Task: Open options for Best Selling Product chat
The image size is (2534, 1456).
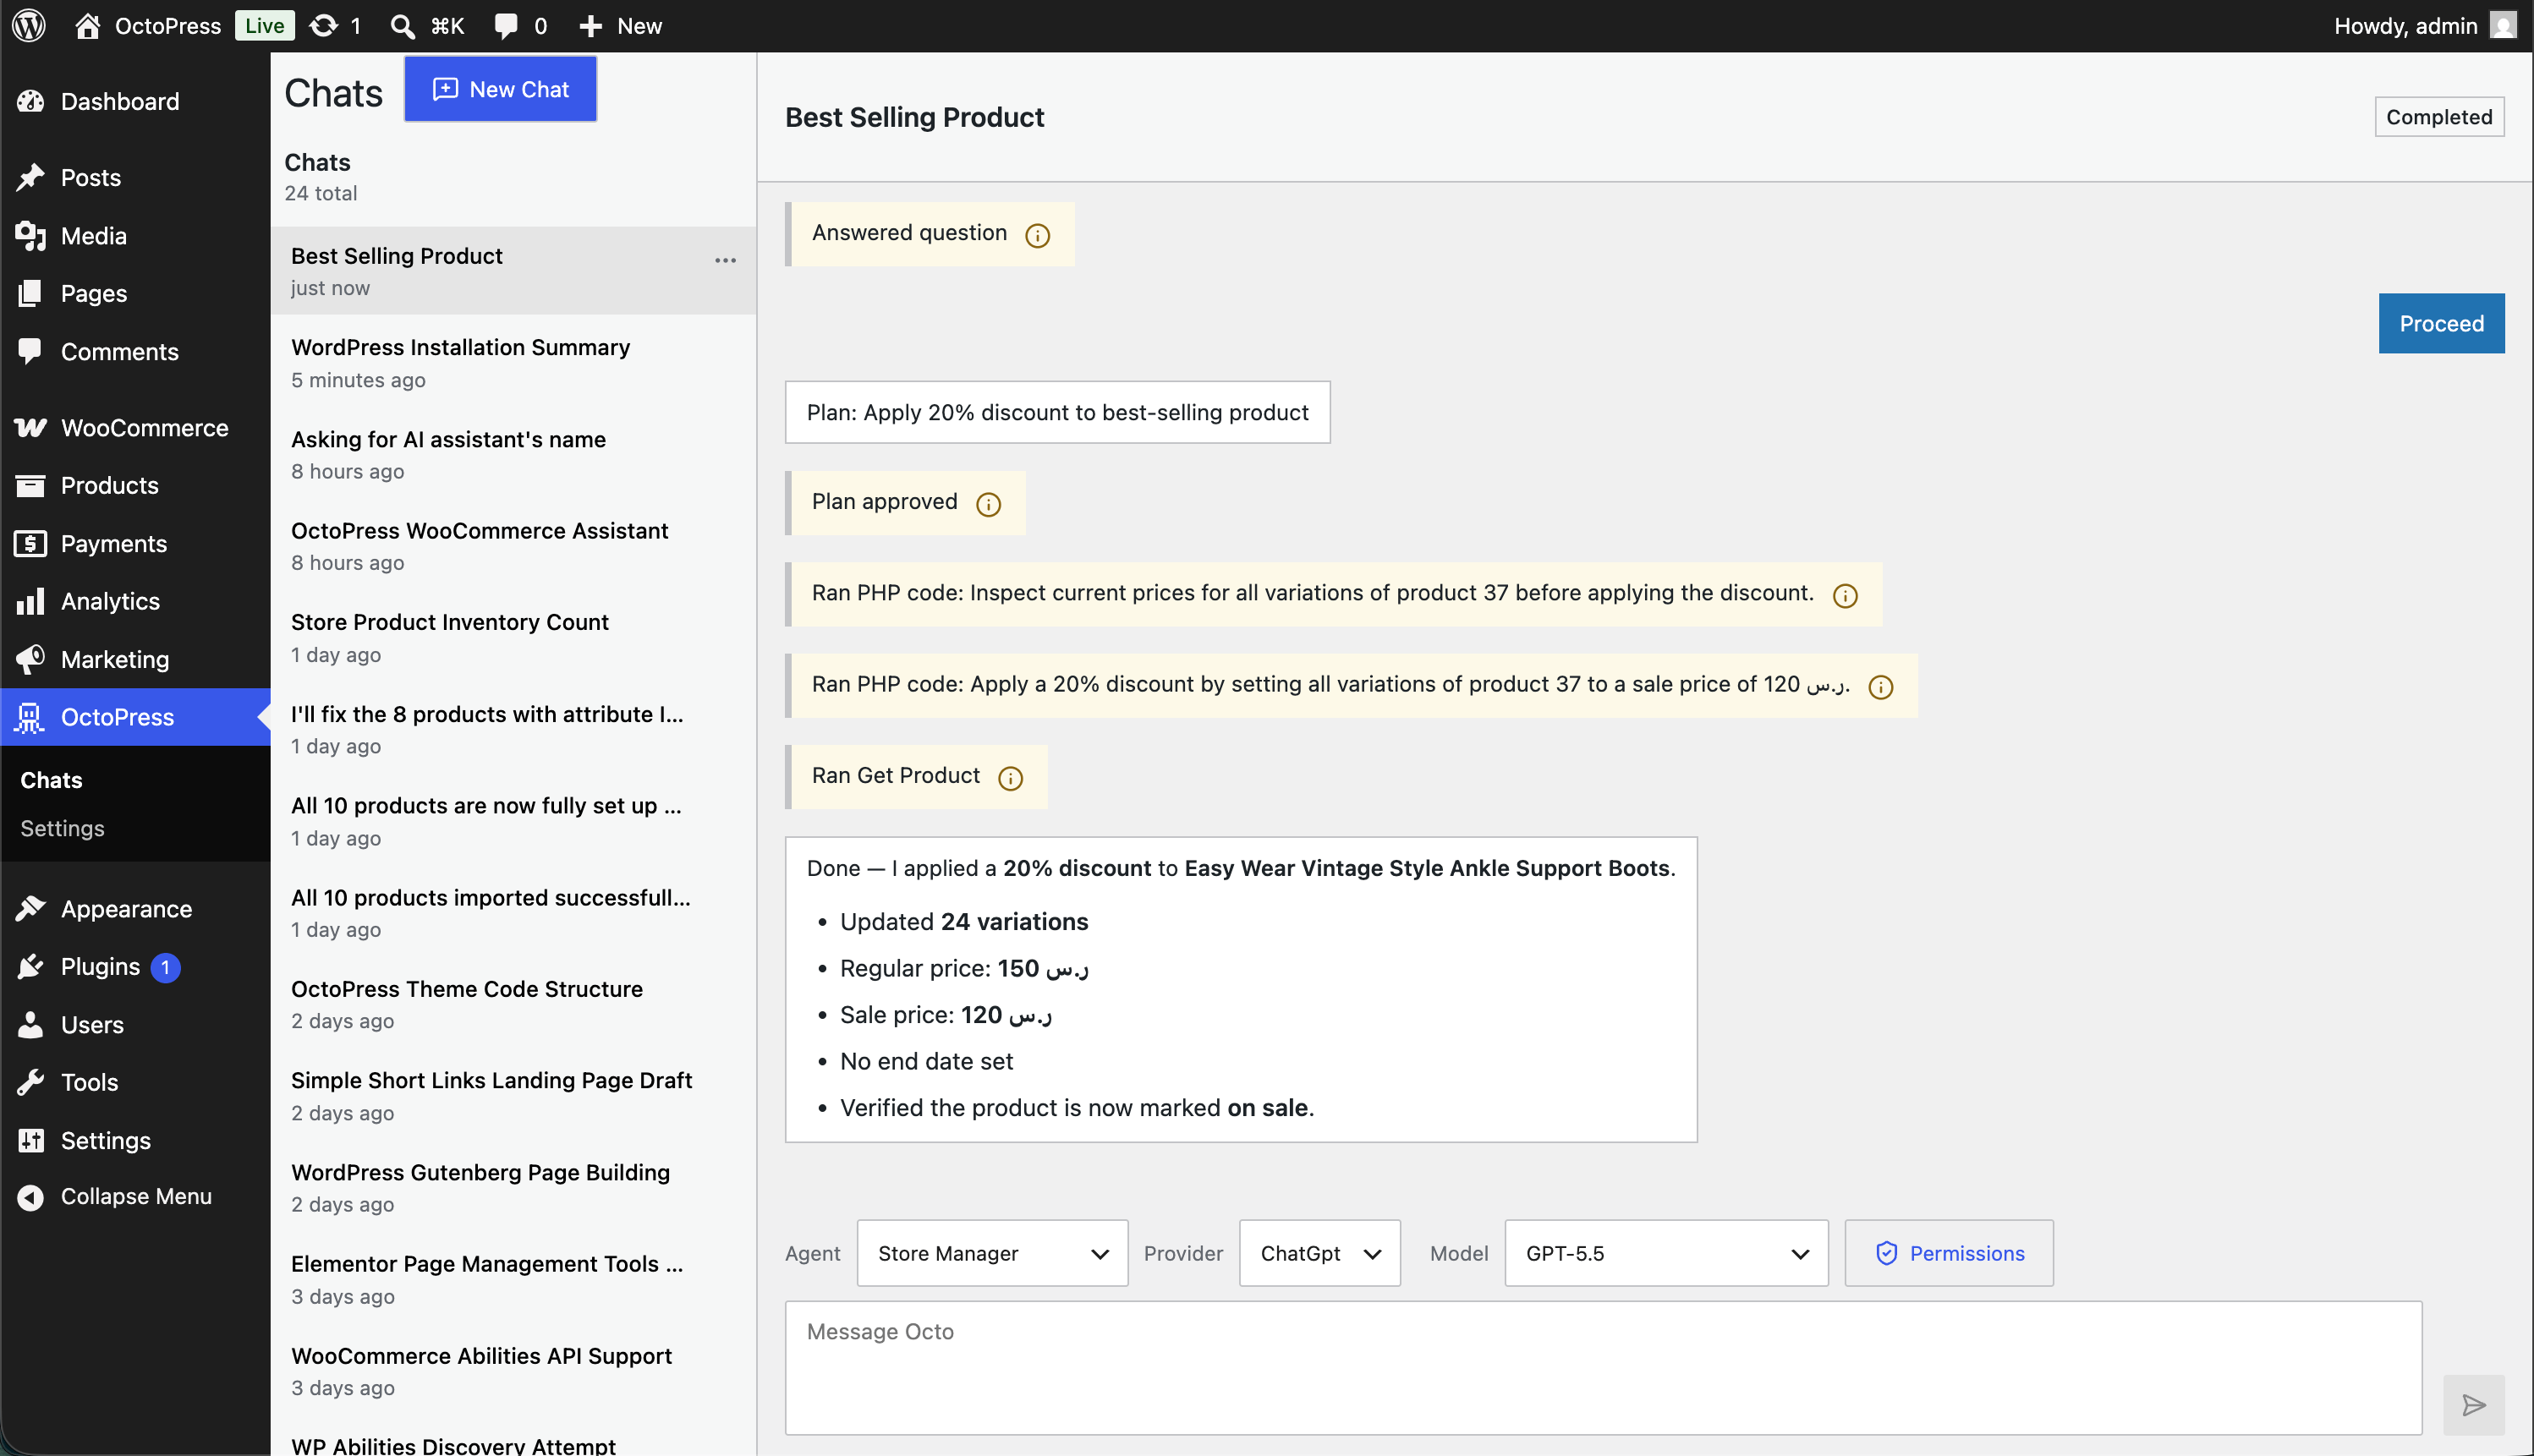Action: pyautogui.click(x=725, y=260)
